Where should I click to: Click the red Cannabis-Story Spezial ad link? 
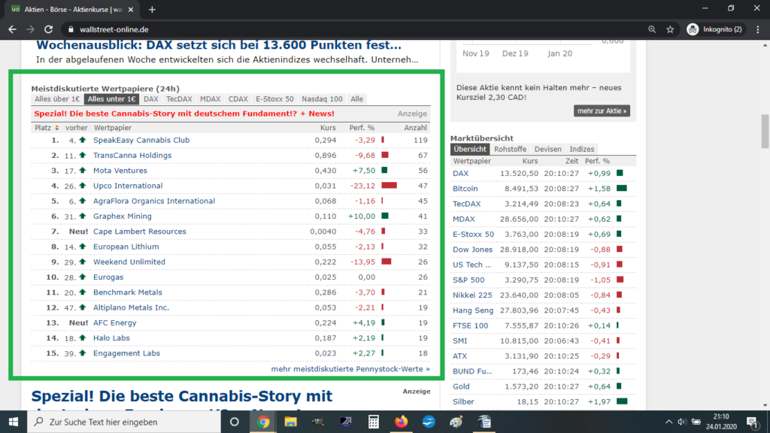click(184, 114)
